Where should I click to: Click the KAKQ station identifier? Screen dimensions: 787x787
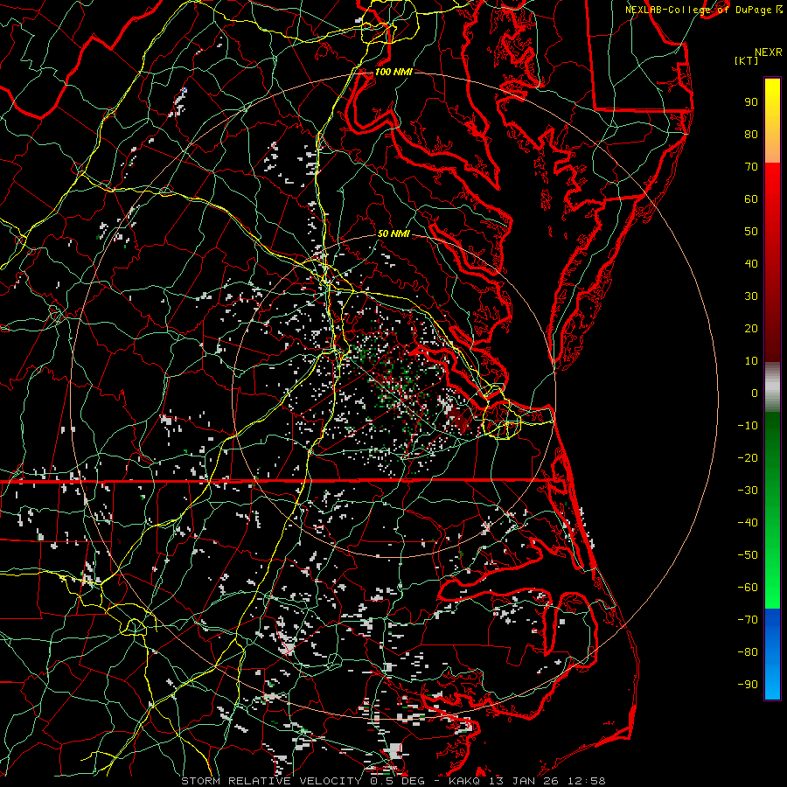coord(464,781)
